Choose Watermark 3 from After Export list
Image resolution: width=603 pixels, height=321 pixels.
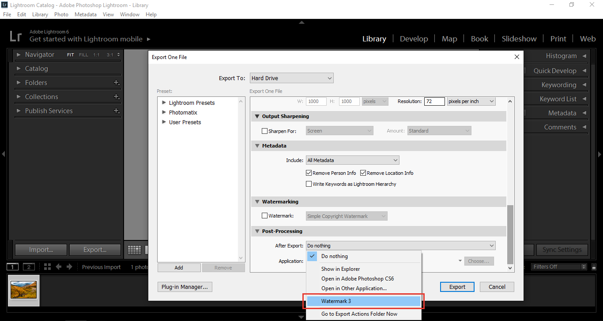tap(363, 301)
